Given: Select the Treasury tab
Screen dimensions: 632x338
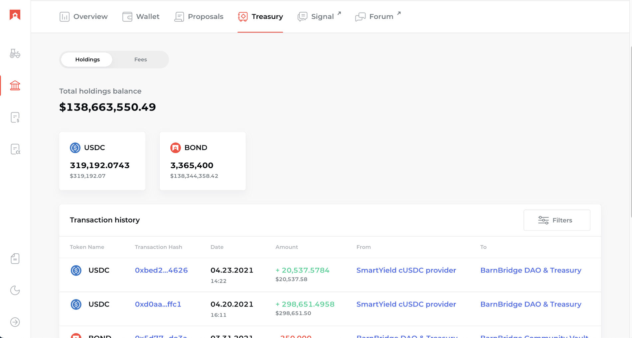Looking at the screenshot, I should pyautogui.click(x=260, y=17).
